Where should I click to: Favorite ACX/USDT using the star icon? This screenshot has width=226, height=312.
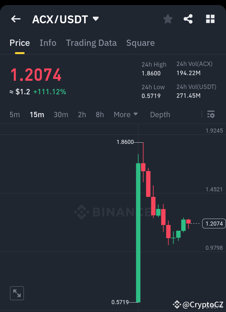pyautogui.click(x=168, y=19)
